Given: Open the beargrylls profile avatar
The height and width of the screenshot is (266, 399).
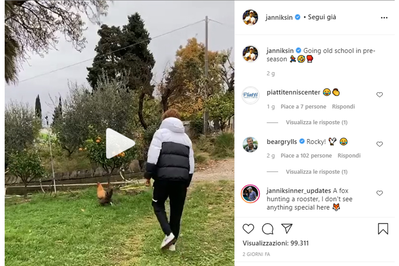Looking at the screenshot, I should click(250, 144).
